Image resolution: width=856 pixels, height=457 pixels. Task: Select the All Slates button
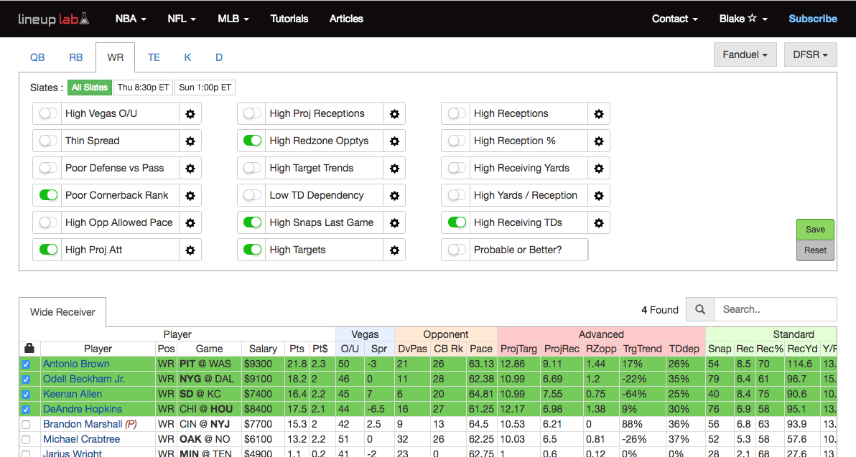coord(90,88)
